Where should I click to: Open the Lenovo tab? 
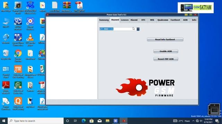[x=125, y=20]
